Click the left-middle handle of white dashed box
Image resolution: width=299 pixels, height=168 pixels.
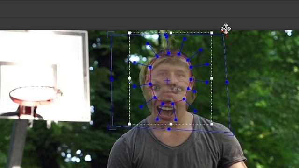(x=129, y=78)
